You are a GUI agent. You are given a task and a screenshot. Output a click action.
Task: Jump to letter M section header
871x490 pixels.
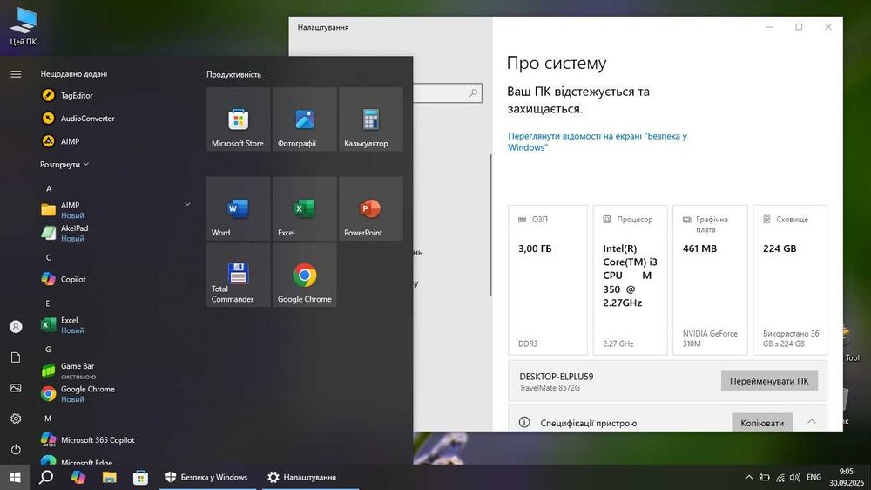coord(48,419)
